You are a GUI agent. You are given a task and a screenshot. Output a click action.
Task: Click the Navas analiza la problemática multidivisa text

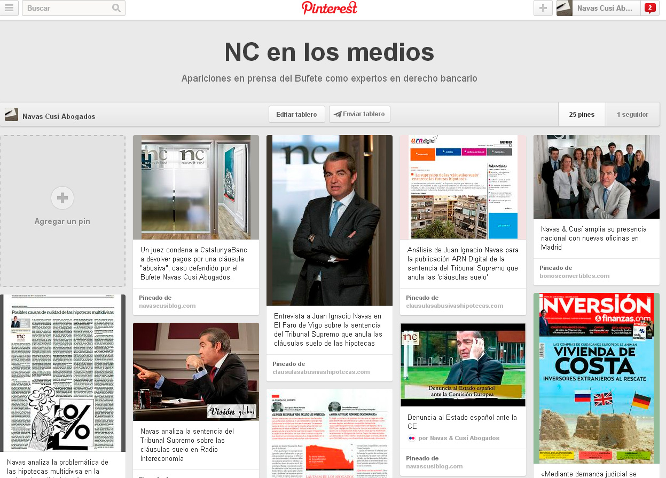tap(58, 467)
